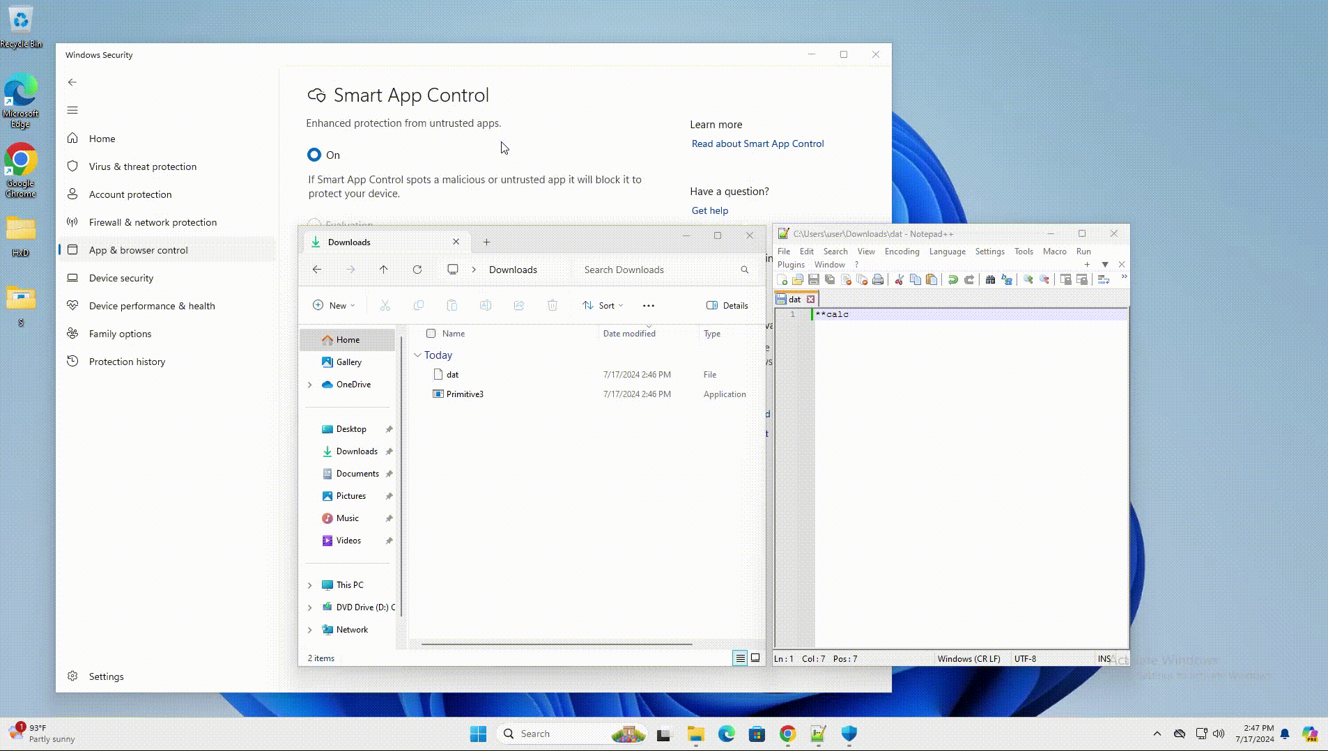Tick the select-all checkbox beside Name column
1328x751 pixels.
point(431,334)
